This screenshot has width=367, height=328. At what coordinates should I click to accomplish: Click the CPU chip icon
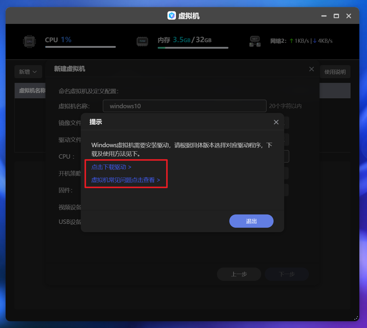29,42
